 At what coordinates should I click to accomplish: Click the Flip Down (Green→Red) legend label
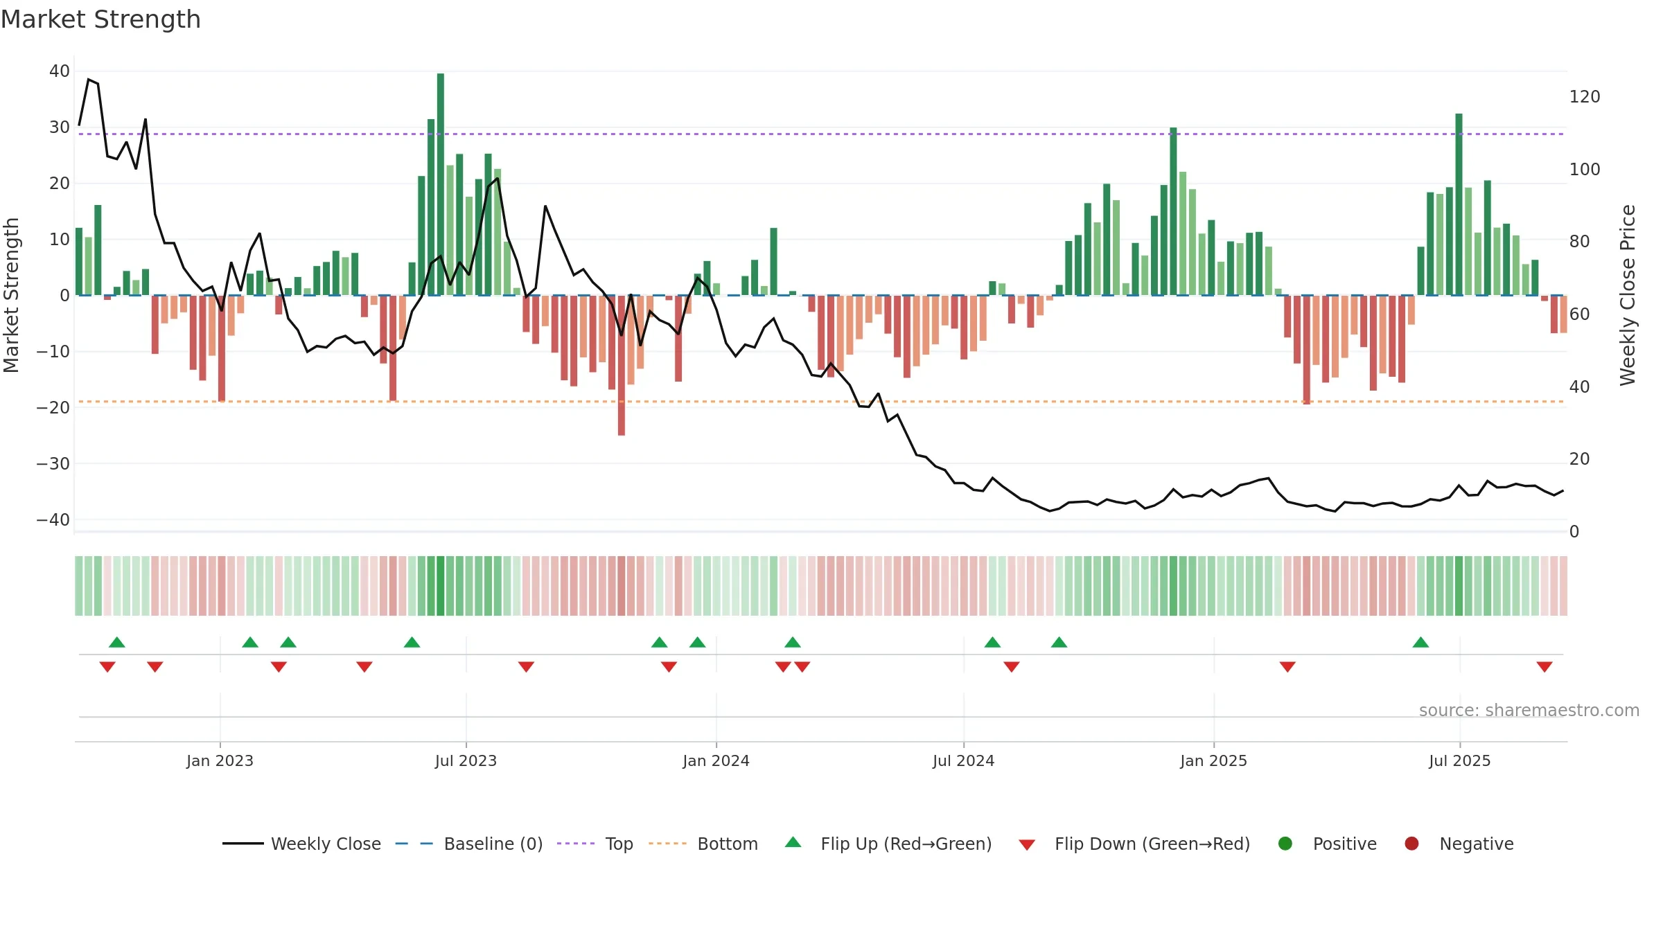point(1152,844)
